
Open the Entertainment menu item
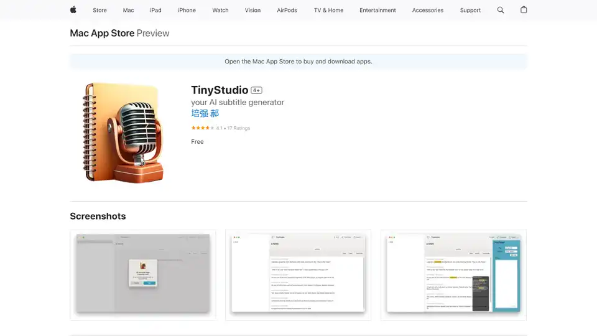pyautogui.click(x=377, y=11)
